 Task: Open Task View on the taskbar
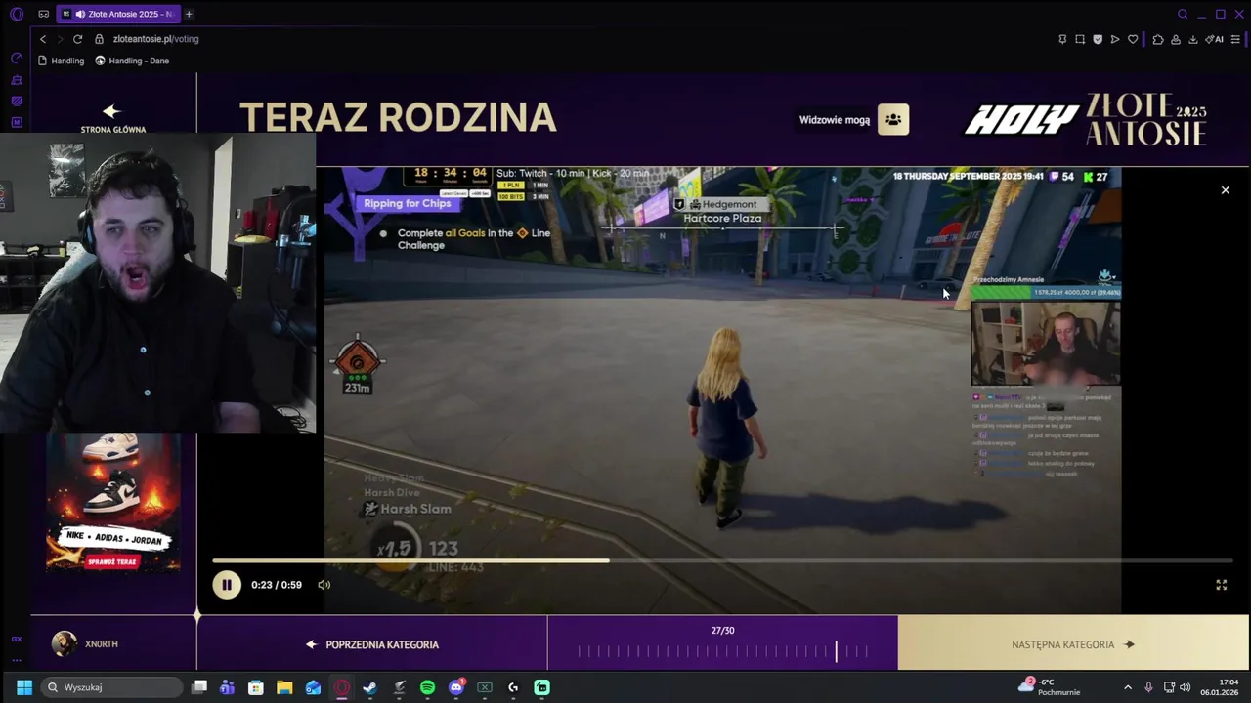(199, 687)
